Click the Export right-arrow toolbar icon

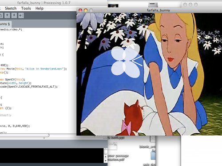21,15
